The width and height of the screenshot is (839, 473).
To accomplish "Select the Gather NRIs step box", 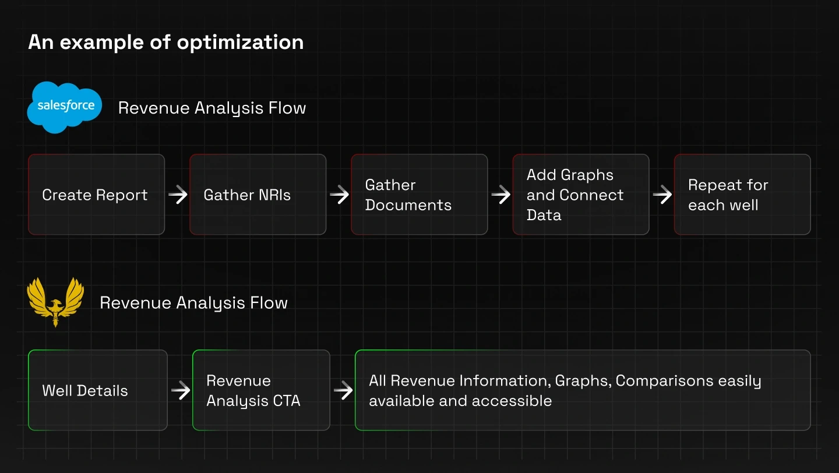I will (258, 195).
